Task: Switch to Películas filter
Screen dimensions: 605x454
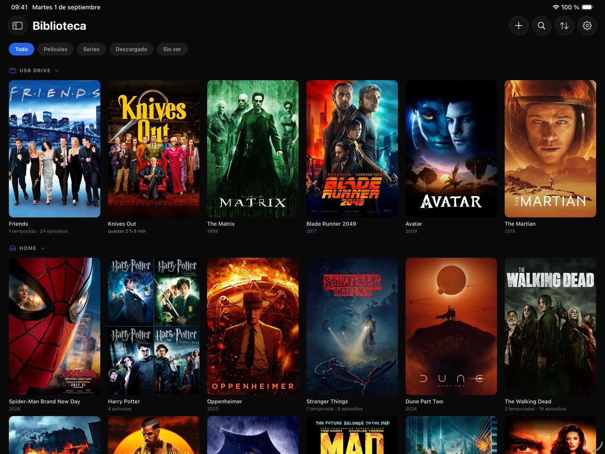Action: 55,49
